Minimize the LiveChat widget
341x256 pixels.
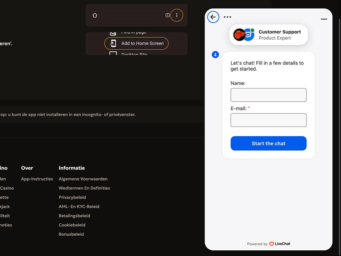pos(324,19)
